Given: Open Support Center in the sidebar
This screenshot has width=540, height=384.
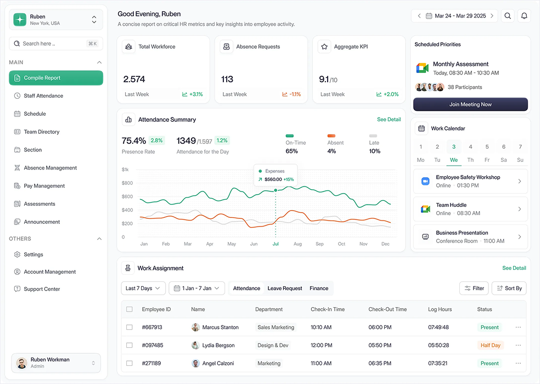Looking at the screenshot, I should 56,289.
